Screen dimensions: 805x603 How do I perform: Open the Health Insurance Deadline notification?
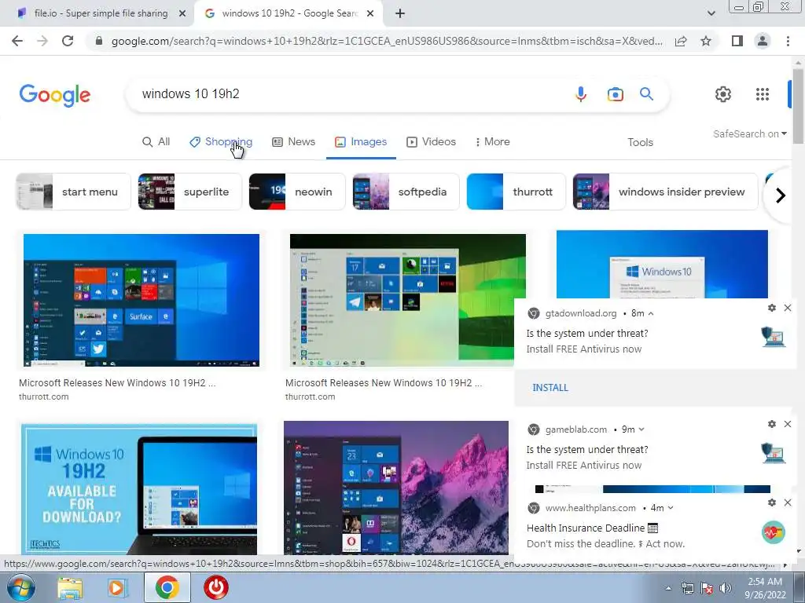(655, 528)
